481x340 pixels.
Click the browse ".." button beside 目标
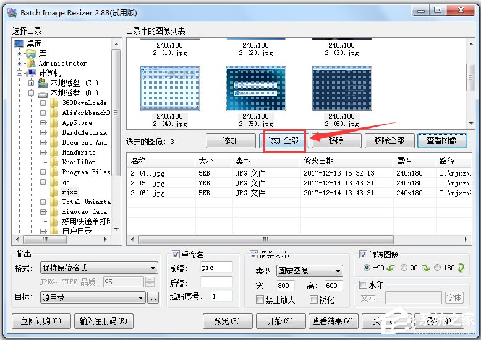pos(153,297)
